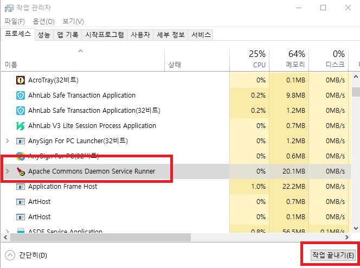Switch to the 사용자 tab

click(x=140, y=35)
